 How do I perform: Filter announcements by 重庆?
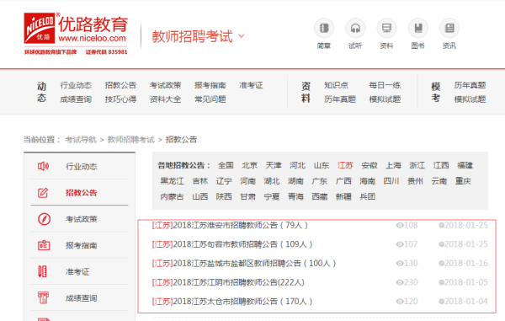pos(463,181)
